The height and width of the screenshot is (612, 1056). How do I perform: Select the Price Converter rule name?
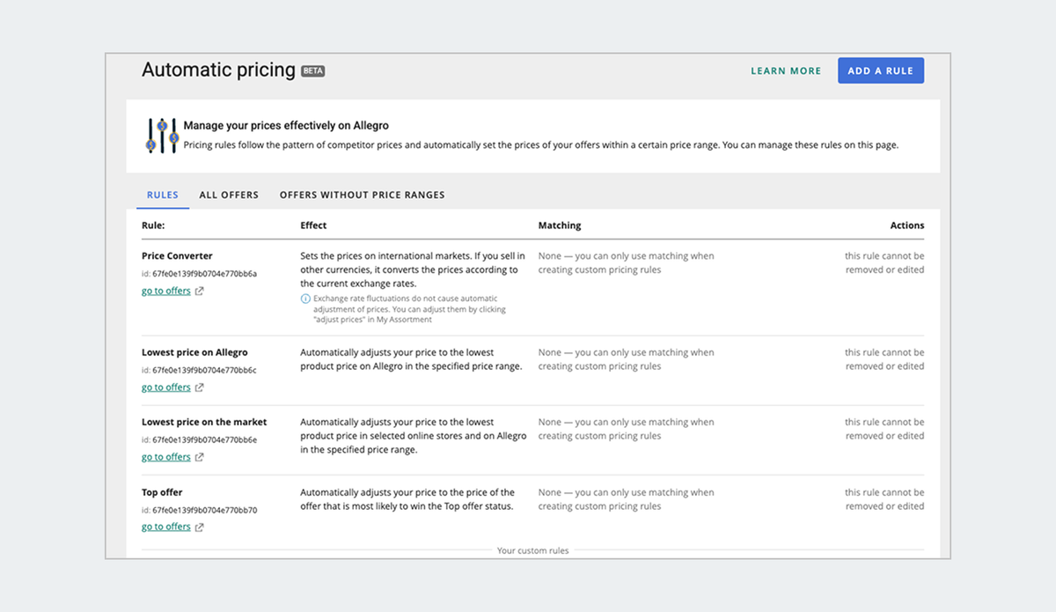[x=177, y=256]
